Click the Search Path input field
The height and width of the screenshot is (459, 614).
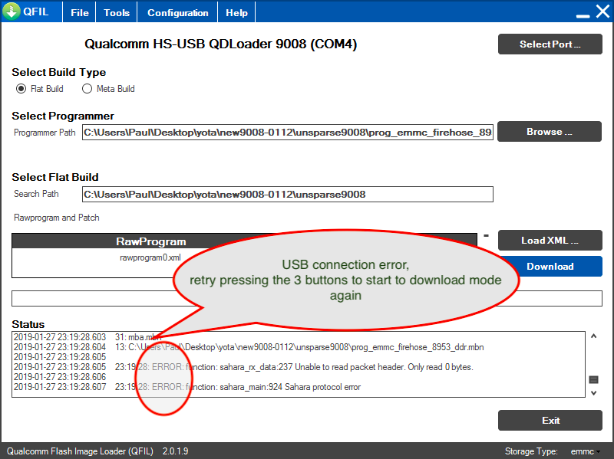point(287,195)
